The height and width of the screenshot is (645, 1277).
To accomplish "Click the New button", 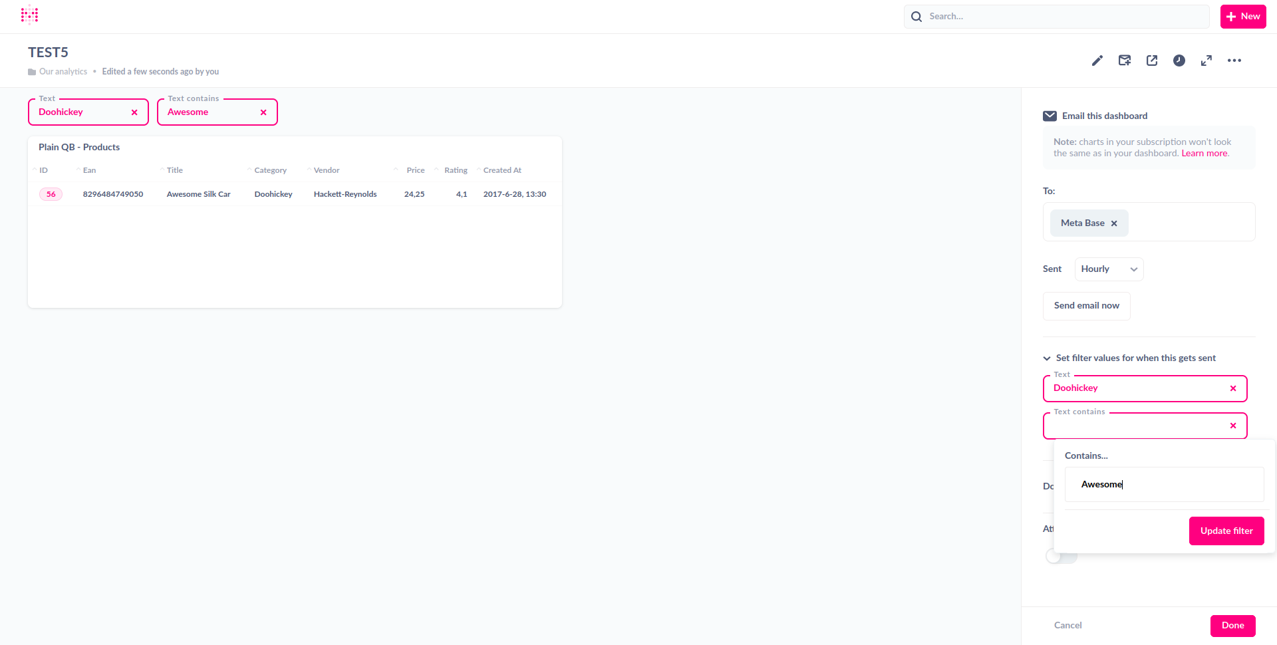I will tap(1243, 17).
